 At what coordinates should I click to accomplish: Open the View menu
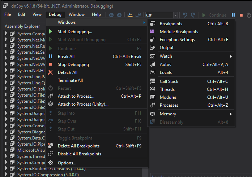37,14
